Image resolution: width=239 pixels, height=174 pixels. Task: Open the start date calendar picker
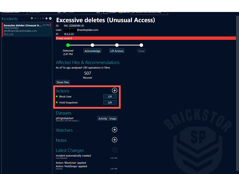tap(59, 13)
